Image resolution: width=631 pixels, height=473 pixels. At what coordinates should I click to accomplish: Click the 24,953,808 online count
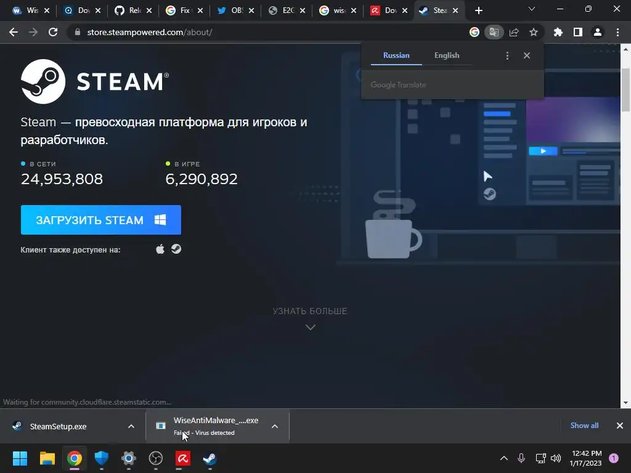[x=62, y=179]
